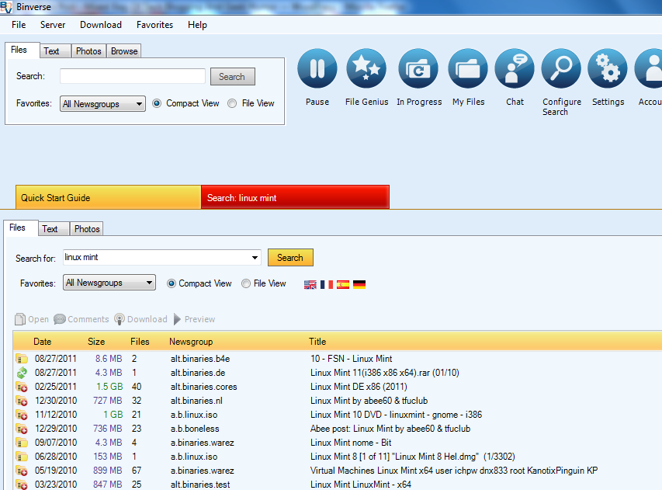Open Settings gears icon

(608, 68)
